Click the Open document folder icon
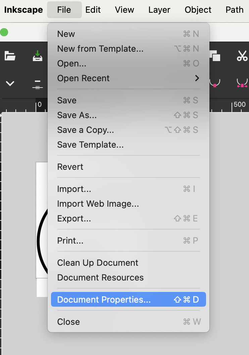 click(x=10, y=56)
